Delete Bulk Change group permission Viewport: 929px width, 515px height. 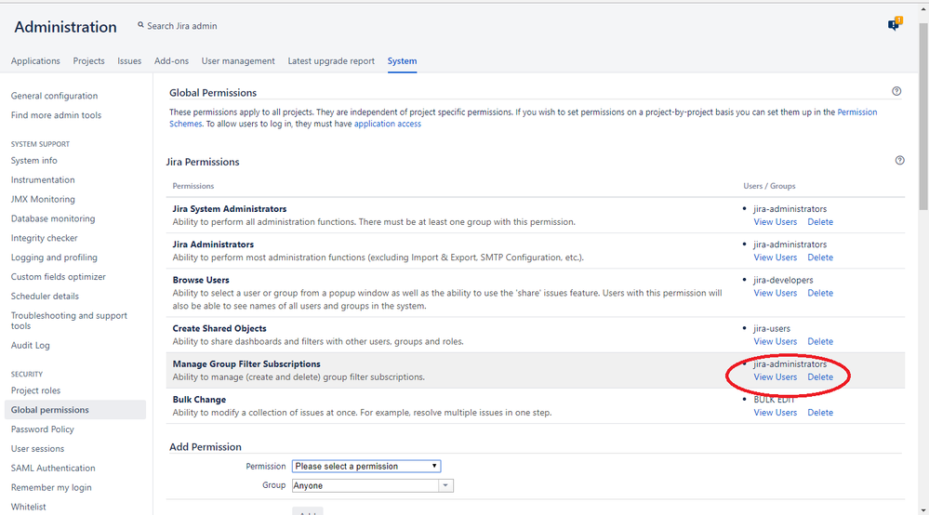820,413
